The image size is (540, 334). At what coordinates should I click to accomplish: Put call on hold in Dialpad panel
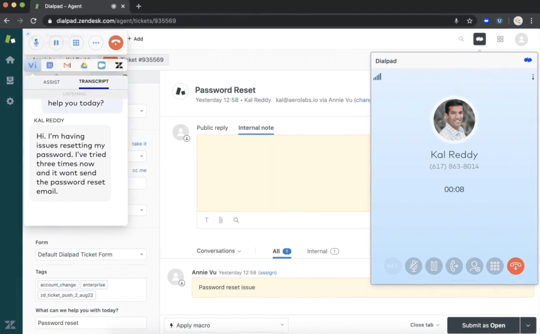click(434, 266)
